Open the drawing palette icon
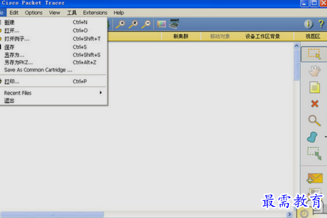 point(161,24)
